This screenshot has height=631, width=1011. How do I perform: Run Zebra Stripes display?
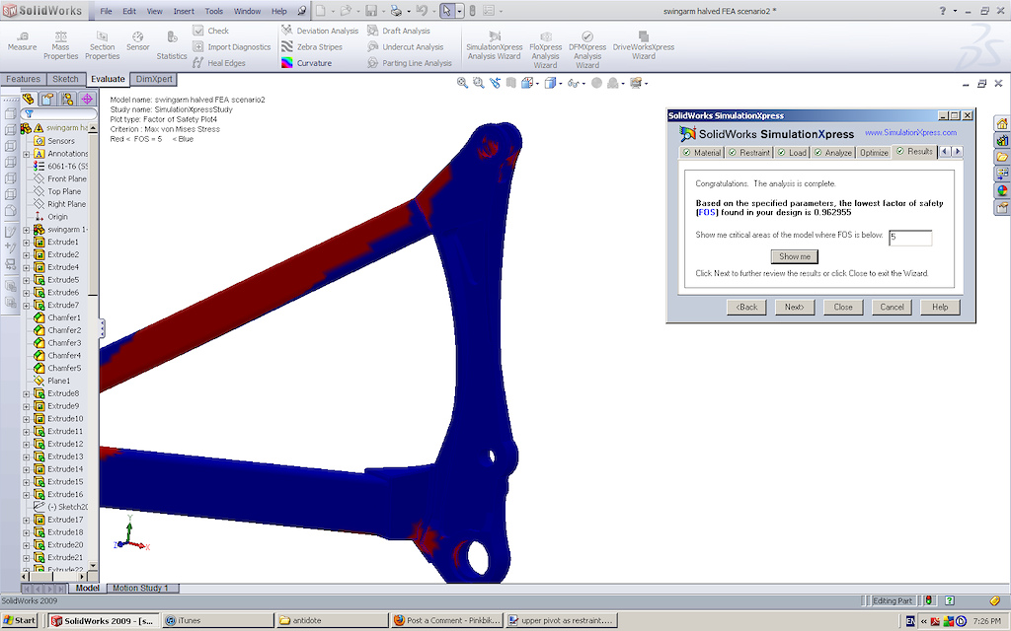(311, 47)
